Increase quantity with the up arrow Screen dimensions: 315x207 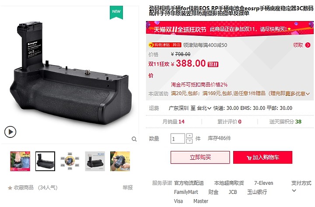(189, 136)
